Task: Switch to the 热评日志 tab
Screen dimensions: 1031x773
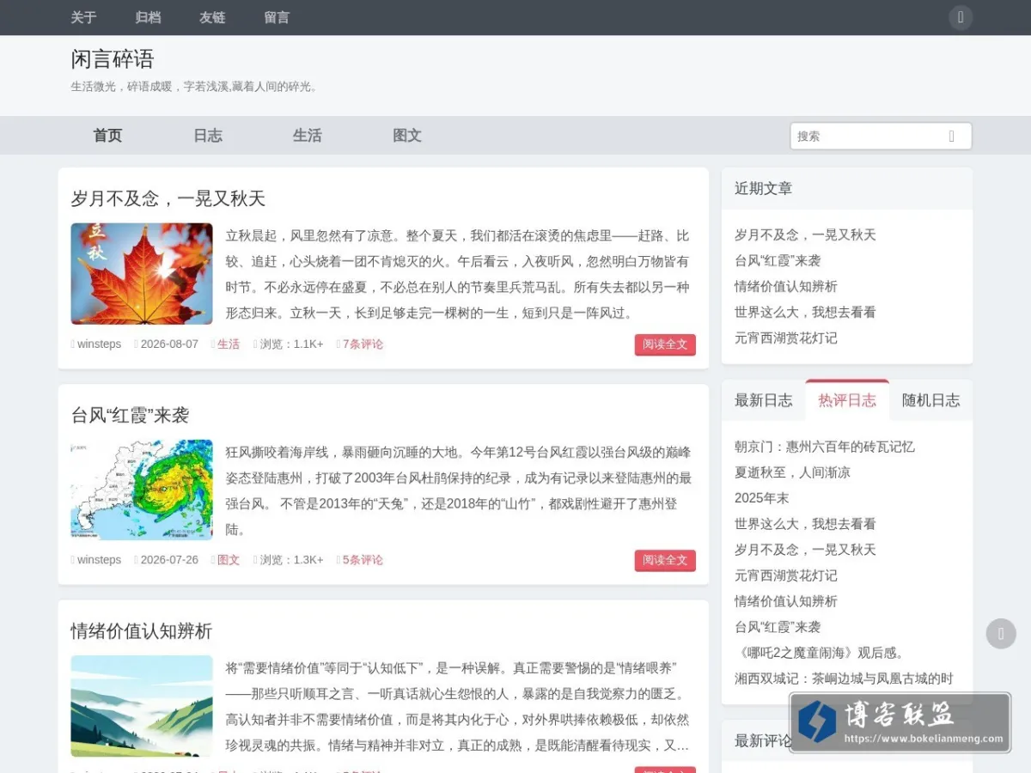Action: (x=847, y=400)
